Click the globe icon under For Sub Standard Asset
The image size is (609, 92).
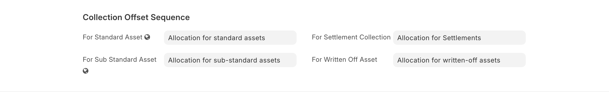click(86, 71)
